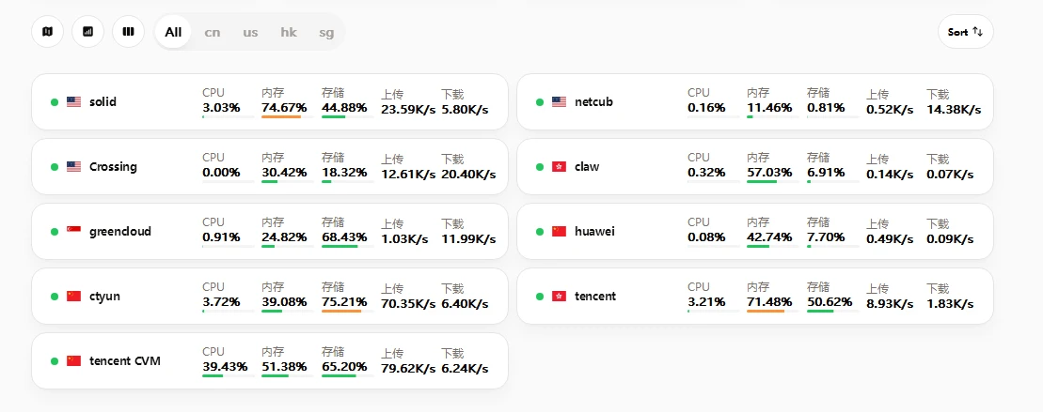Open the Sort dropdown
Viewport: 1043px width, 412px height.
point(965,32)
